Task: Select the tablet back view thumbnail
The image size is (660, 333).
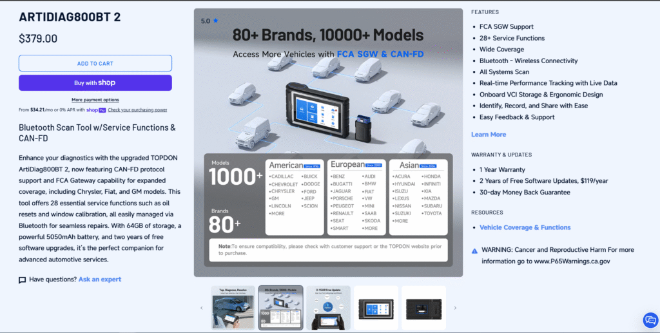Action: [x=423, y=308]
